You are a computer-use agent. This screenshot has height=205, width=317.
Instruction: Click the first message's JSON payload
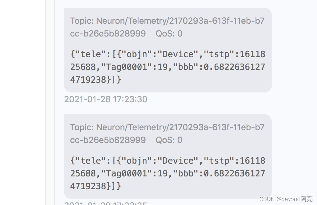(168, 67)
